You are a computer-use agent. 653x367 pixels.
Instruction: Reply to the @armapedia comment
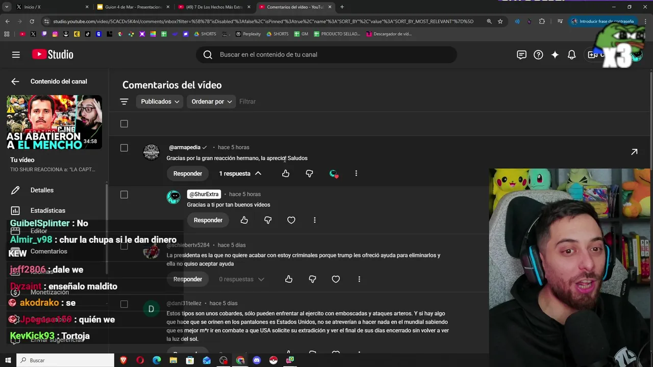tap(188, 174)
